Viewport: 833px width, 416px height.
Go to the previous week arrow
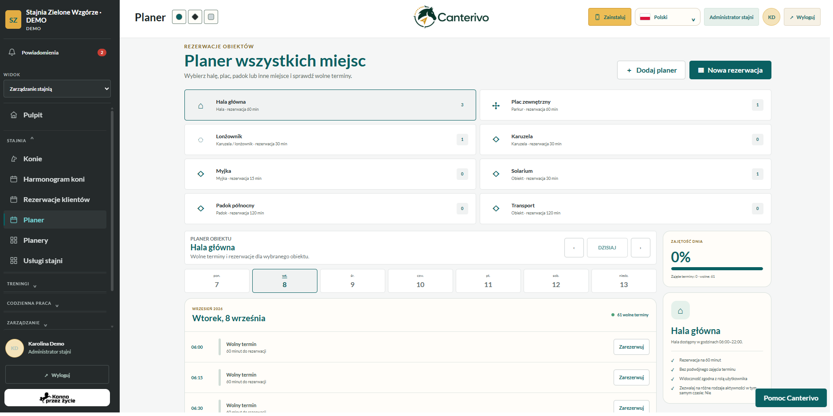574,248
